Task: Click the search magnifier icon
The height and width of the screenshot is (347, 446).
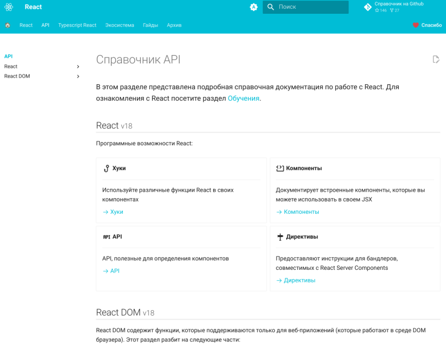Action: (x=270, y=7)
